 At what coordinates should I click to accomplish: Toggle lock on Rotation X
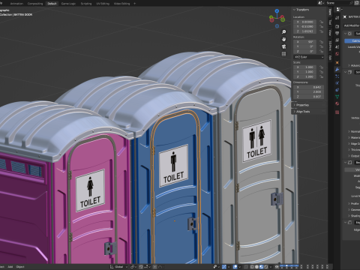[x=322, y=42]
